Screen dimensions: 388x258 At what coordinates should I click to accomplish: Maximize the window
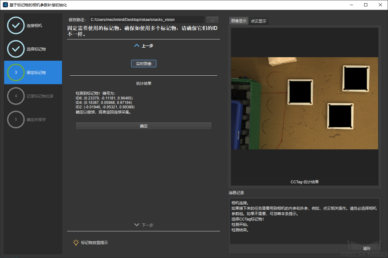(x=366, y=5)
